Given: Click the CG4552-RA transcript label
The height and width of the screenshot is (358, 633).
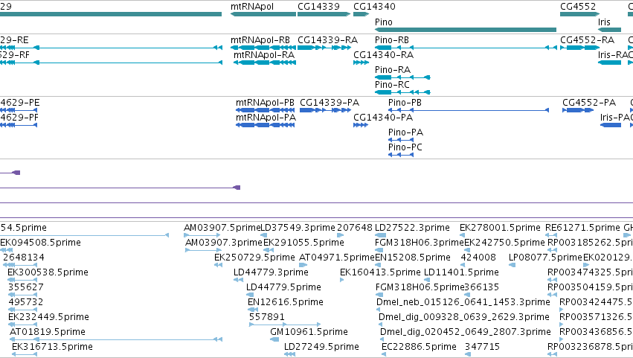Looking at the screenshot, I should (588, 40).
